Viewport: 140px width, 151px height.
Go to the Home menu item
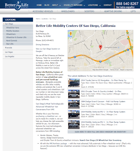[39, 5]
